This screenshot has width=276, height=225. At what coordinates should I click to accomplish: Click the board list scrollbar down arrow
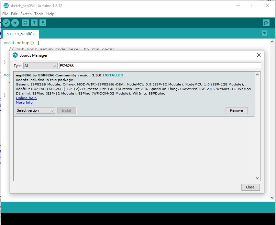click(x=258, y=178)
